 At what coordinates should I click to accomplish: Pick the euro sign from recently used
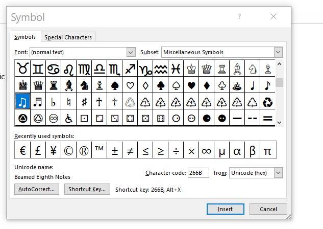click(23, 150)
